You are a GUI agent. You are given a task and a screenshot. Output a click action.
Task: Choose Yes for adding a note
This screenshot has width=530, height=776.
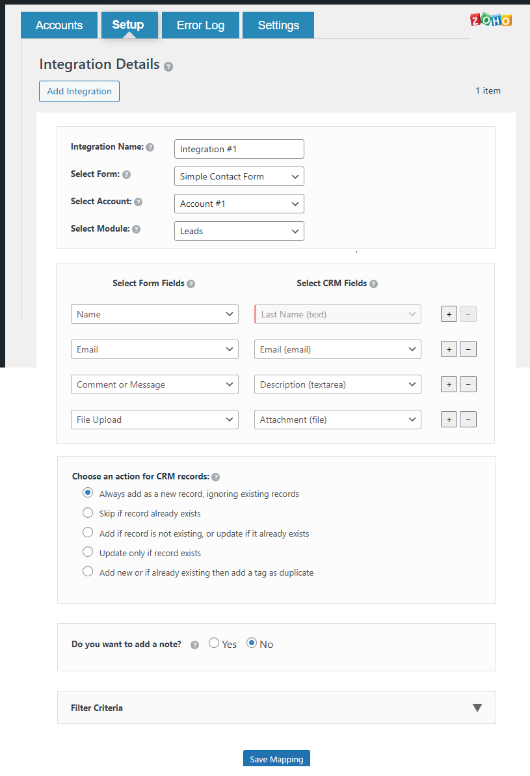click(x=214, y=643)
